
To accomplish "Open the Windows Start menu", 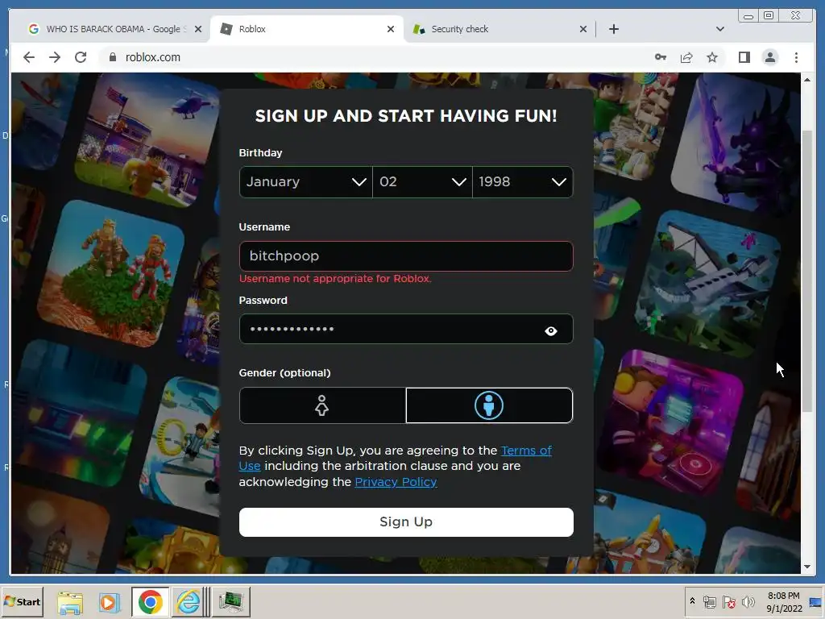I will pyautogui.click(x=22, y=601).
